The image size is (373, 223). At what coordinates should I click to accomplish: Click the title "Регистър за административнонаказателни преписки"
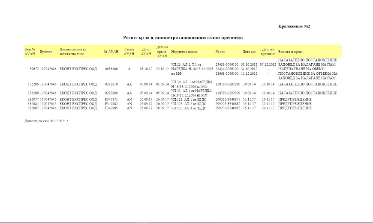pos(183,38)
